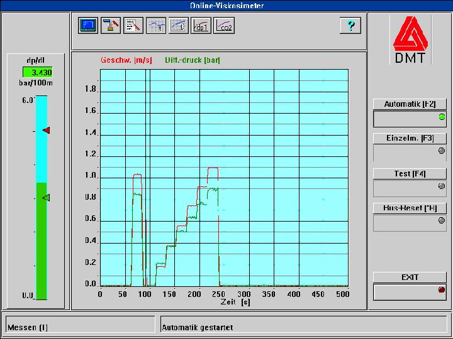Select the 't' curve chart icon
Viewport: 453px width, 339px height.
(155, 25)
